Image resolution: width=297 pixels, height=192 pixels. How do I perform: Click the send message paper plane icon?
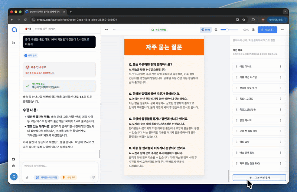93,178
